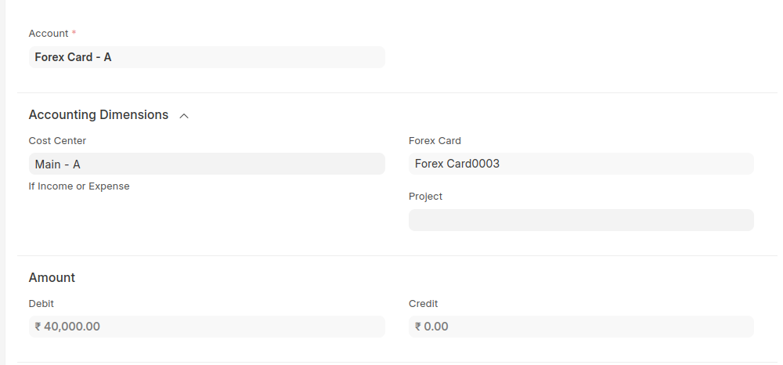Click the rupee symbol in the Debit field
Screen dimensions: 783x365
[38, 327]
